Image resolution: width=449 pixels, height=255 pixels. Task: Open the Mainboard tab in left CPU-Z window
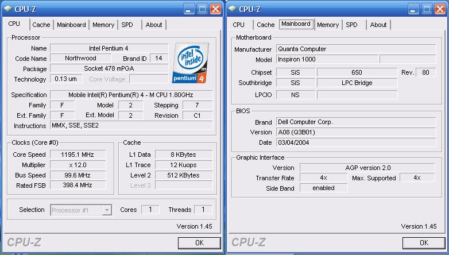[71, 25]
